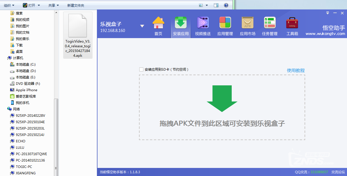Select network computer XIANGFENG
The width and height of the screenshot is (347, 176).
click(26, 173)
